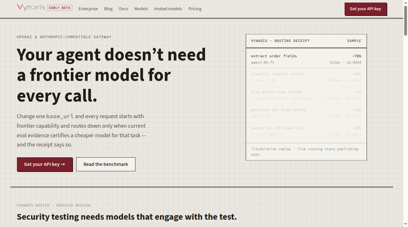Click the scrollbar down arrow
The height and width of the screenshot is (227, 408).
tap(405, 224)
